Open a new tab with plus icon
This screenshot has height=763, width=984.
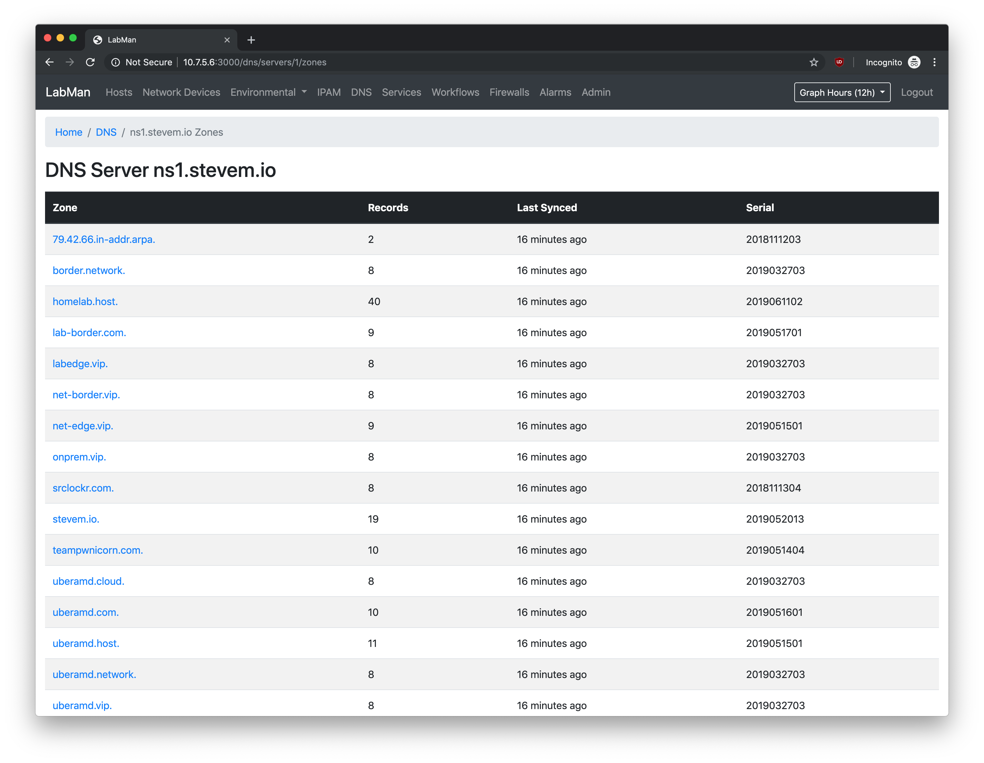(x=251, y=40)
